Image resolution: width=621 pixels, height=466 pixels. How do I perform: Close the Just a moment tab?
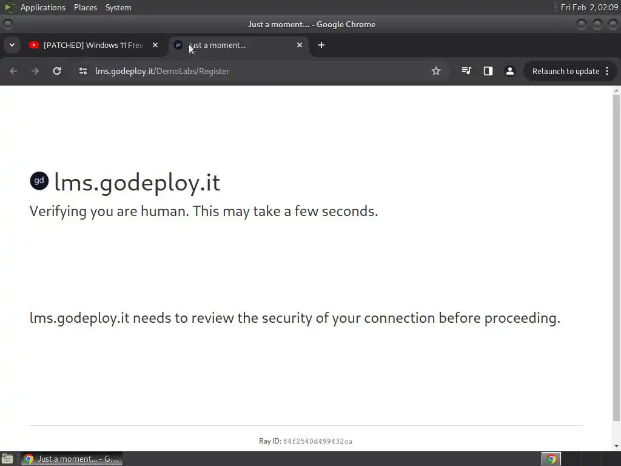click(x=300, y=45)
